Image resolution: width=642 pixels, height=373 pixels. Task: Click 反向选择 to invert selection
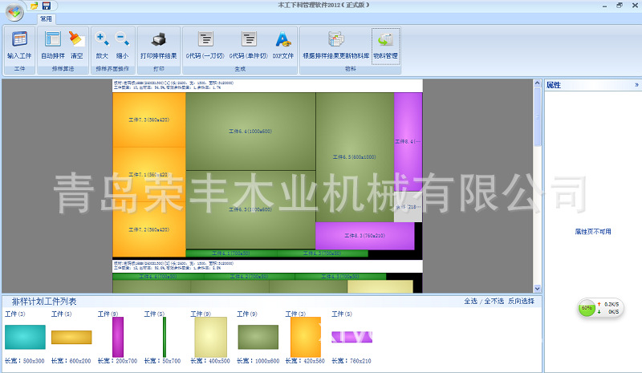[521, 301]
